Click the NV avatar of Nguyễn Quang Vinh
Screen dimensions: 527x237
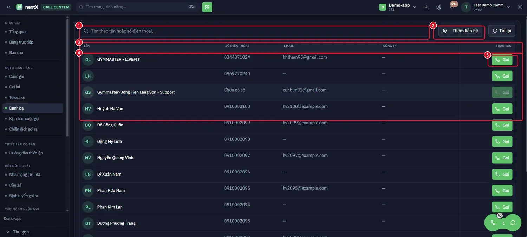click(88, 158)
